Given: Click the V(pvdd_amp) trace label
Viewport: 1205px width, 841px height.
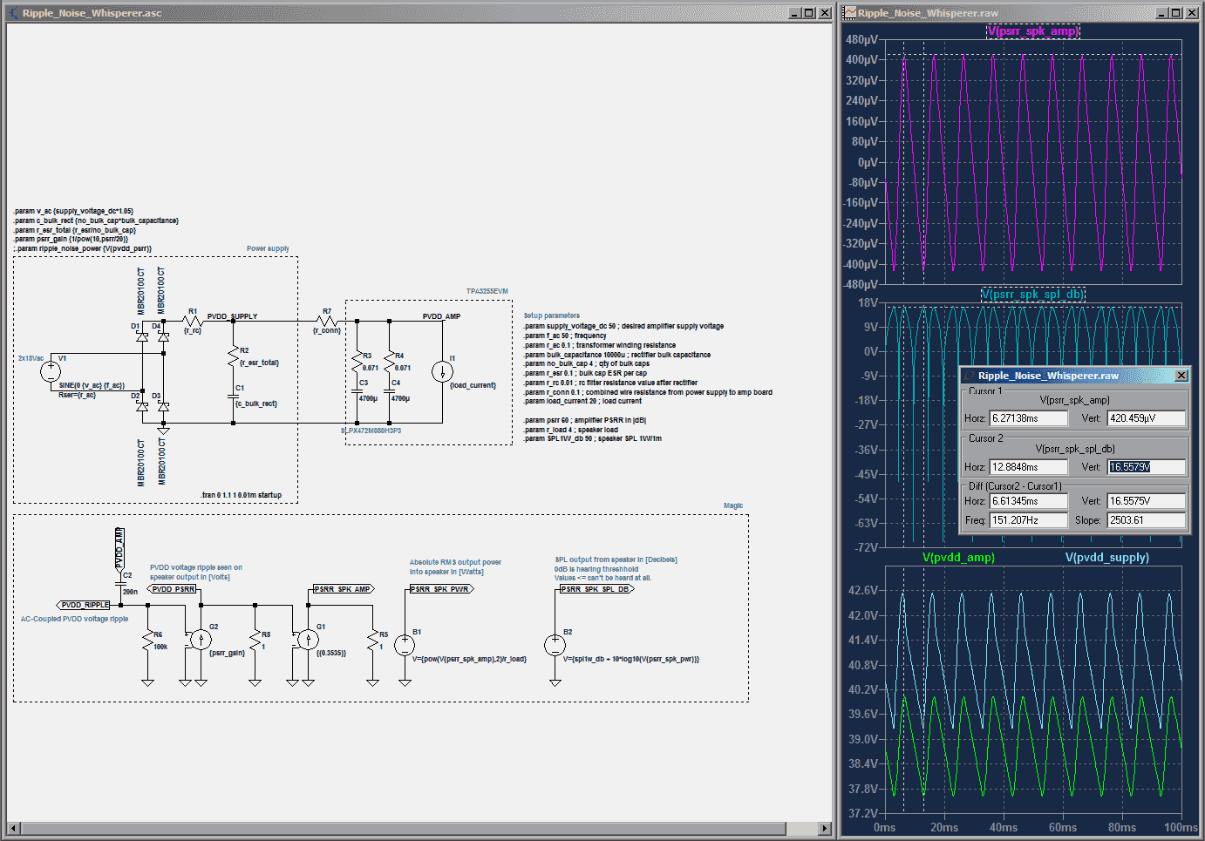Looking at the screenshot, I should pyautogui.click(x=958, y=558).
